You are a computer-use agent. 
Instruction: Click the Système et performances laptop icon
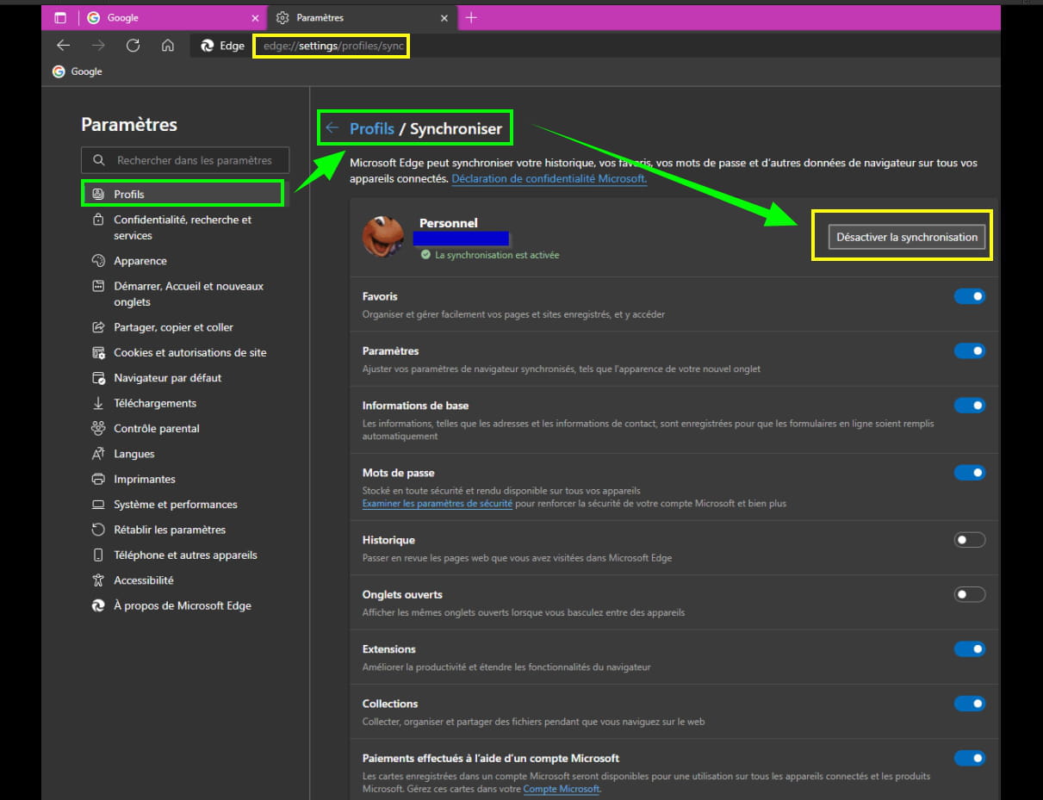[98, 505]
